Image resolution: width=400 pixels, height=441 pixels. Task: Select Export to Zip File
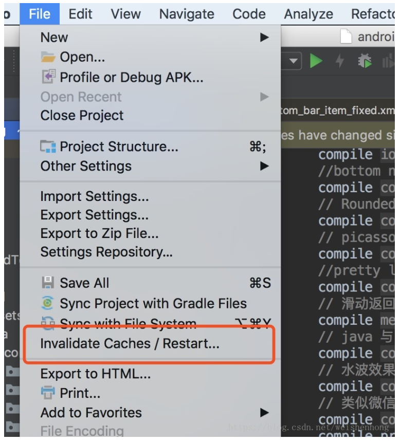tap(100, 233)
